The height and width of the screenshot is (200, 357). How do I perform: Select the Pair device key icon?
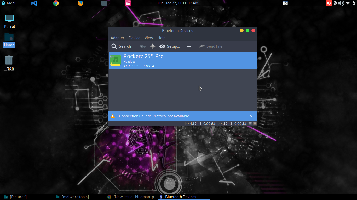pyautogui.click(x=143, y=46)
